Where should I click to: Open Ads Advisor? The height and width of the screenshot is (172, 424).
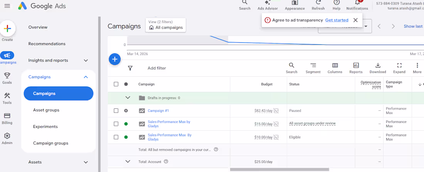(x=268, y=5)
